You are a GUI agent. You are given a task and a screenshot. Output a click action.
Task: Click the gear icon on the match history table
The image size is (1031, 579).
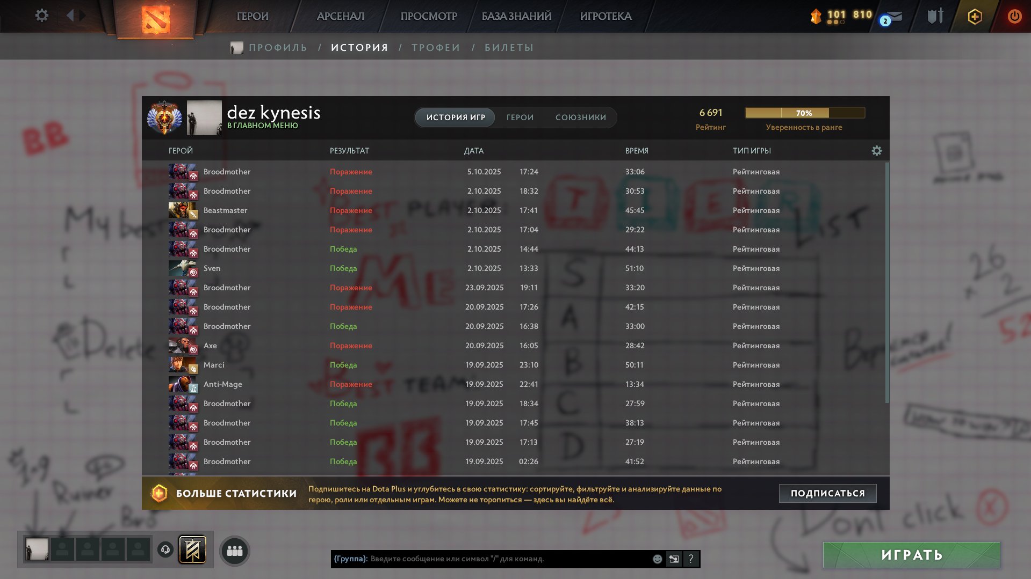[877, 151]
